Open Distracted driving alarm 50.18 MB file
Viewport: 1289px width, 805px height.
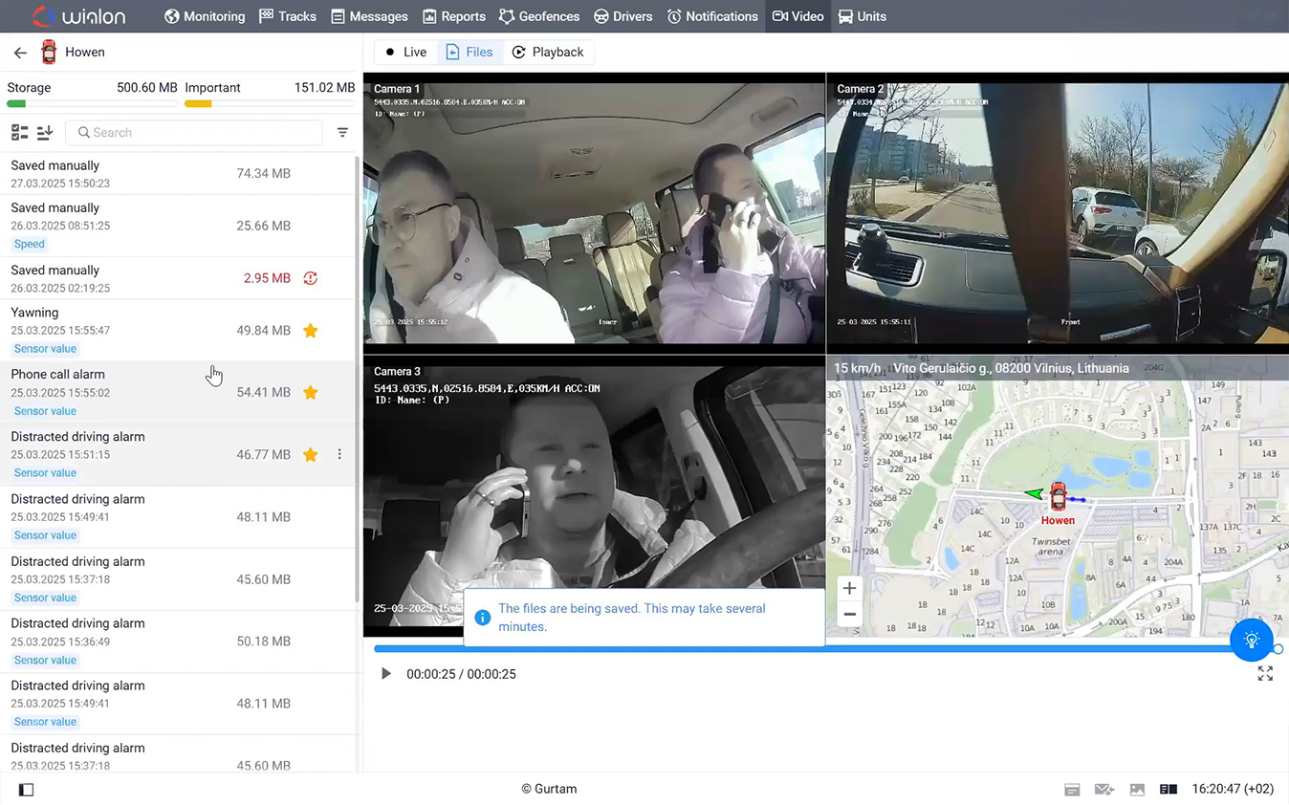[x=178, y=642]
